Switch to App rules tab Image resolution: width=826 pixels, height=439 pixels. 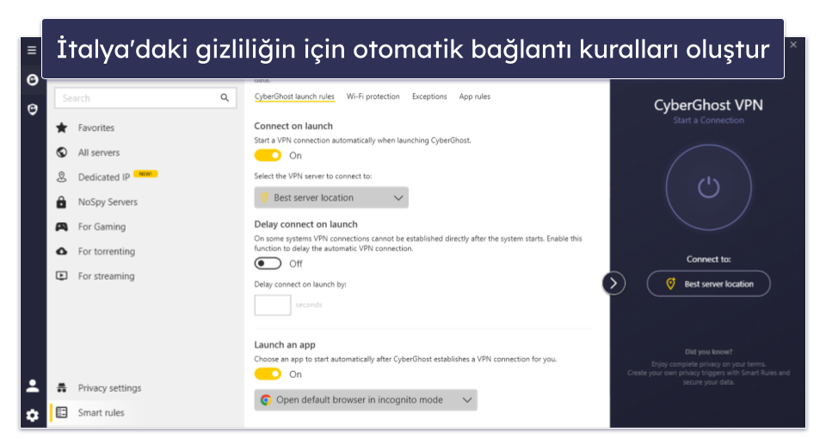[x=475, y=96]
